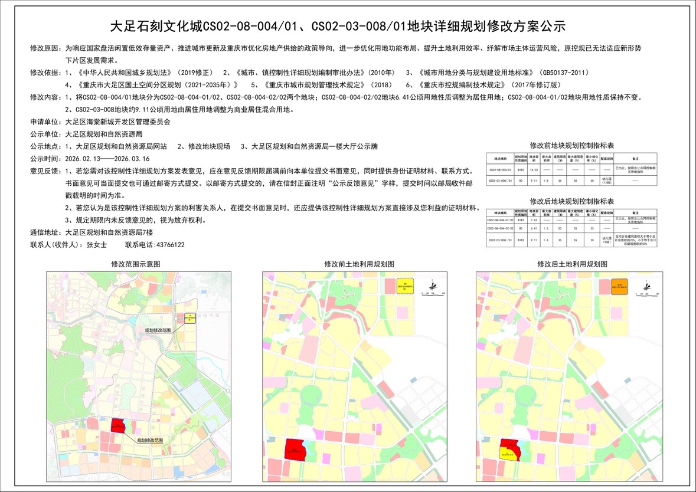Click the 修改前地块规划控制指标表 table heading
Viewport: 696px width, 492px height.
pos(572,145)
